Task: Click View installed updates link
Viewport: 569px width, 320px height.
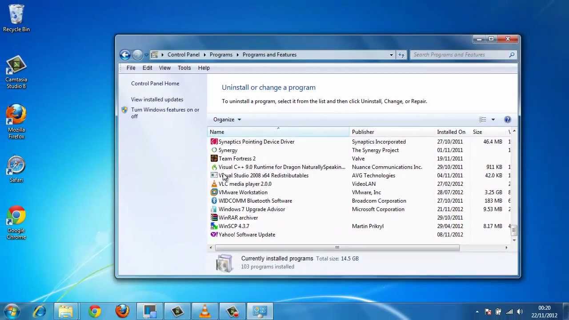Action: [x=157, y=100]
